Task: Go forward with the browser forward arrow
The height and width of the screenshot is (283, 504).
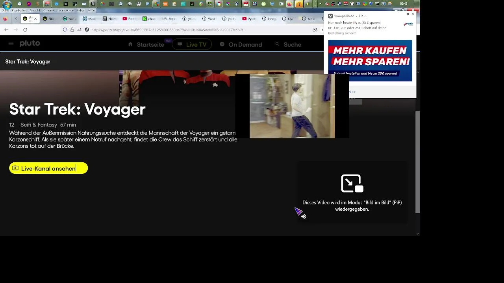Action: click(x=16, y=30)
